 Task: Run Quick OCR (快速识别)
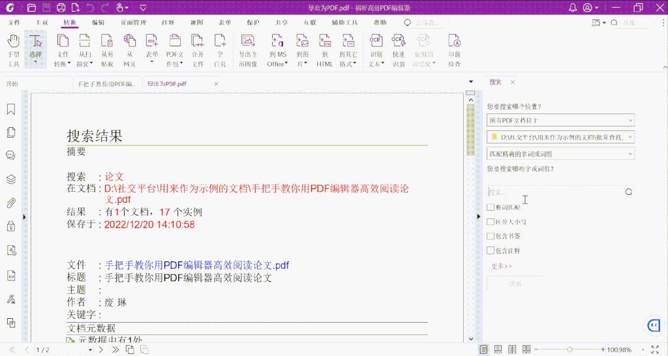click(x=399, y=50)
